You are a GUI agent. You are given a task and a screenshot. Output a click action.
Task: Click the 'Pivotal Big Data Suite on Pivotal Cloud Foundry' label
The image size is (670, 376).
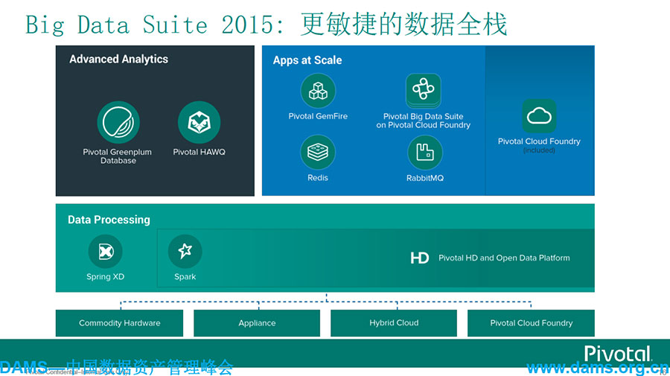click(424, 121)
